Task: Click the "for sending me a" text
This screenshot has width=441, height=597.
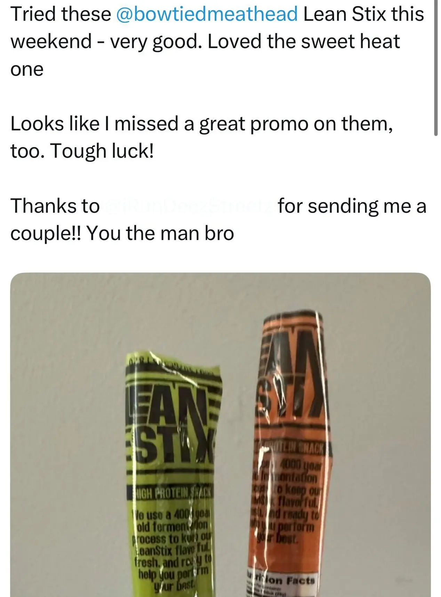Action: (x=352, y=206)
